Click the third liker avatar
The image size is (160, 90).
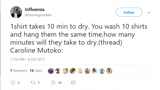(65, 71)
